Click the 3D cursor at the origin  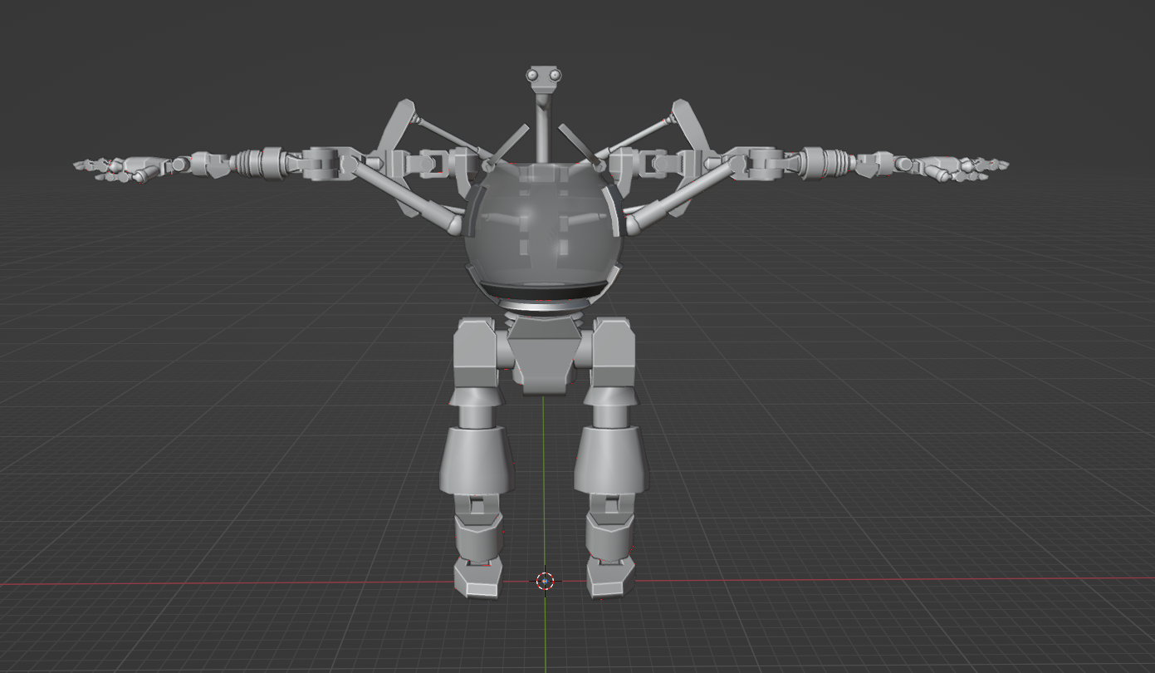(545, 581)
